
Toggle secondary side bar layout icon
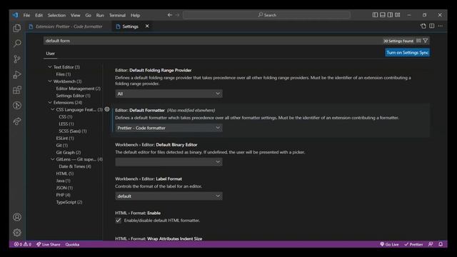coord(390,15)
